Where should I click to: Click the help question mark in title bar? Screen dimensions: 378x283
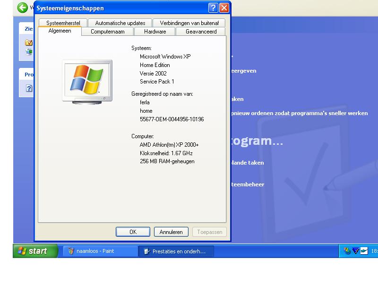pos(213,8)
